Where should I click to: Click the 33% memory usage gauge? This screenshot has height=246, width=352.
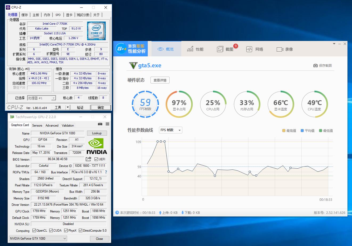tap(247, 104)
